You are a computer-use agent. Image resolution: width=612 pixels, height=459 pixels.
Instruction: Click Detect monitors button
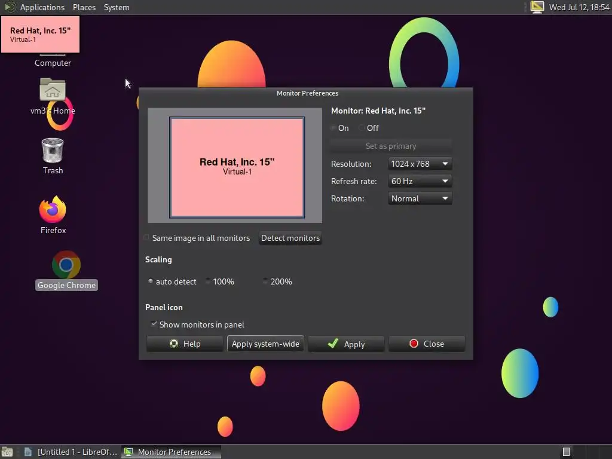[290, 238]
